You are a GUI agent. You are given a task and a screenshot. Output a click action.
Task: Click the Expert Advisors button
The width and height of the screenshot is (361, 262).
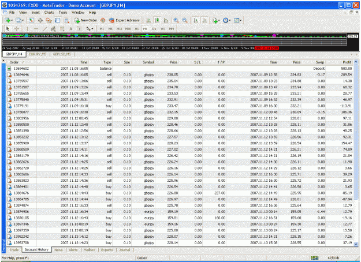tap(124, 20)
